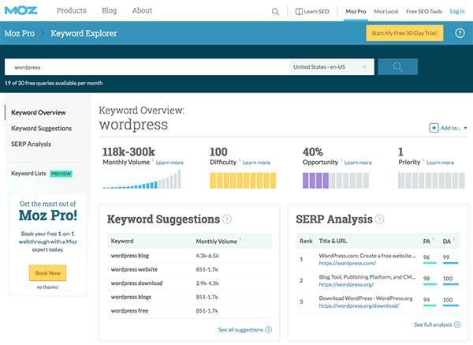Screen dimensions: 473x345
Task: Click Learn more under Monthly Volume
Action: [x=169, y=163]
